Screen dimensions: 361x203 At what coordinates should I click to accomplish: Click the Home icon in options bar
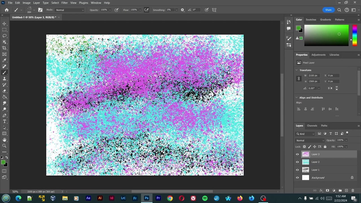[x=6, y=10]
